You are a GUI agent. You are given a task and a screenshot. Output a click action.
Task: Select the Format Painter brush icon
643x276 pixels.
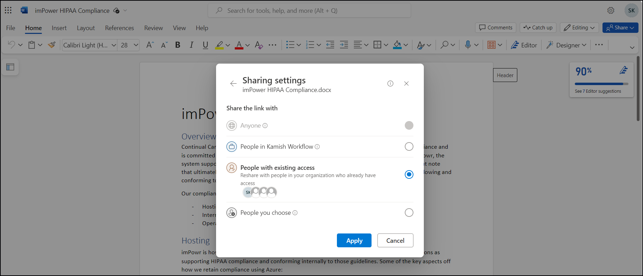click(52, 45)
